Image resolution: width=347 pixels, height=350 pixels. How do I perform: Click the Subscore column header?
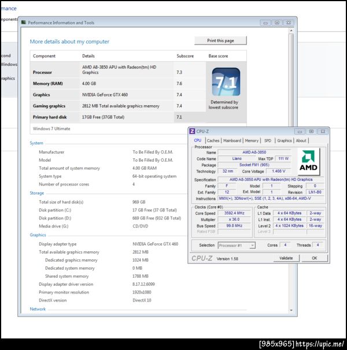tap(185, 56)
